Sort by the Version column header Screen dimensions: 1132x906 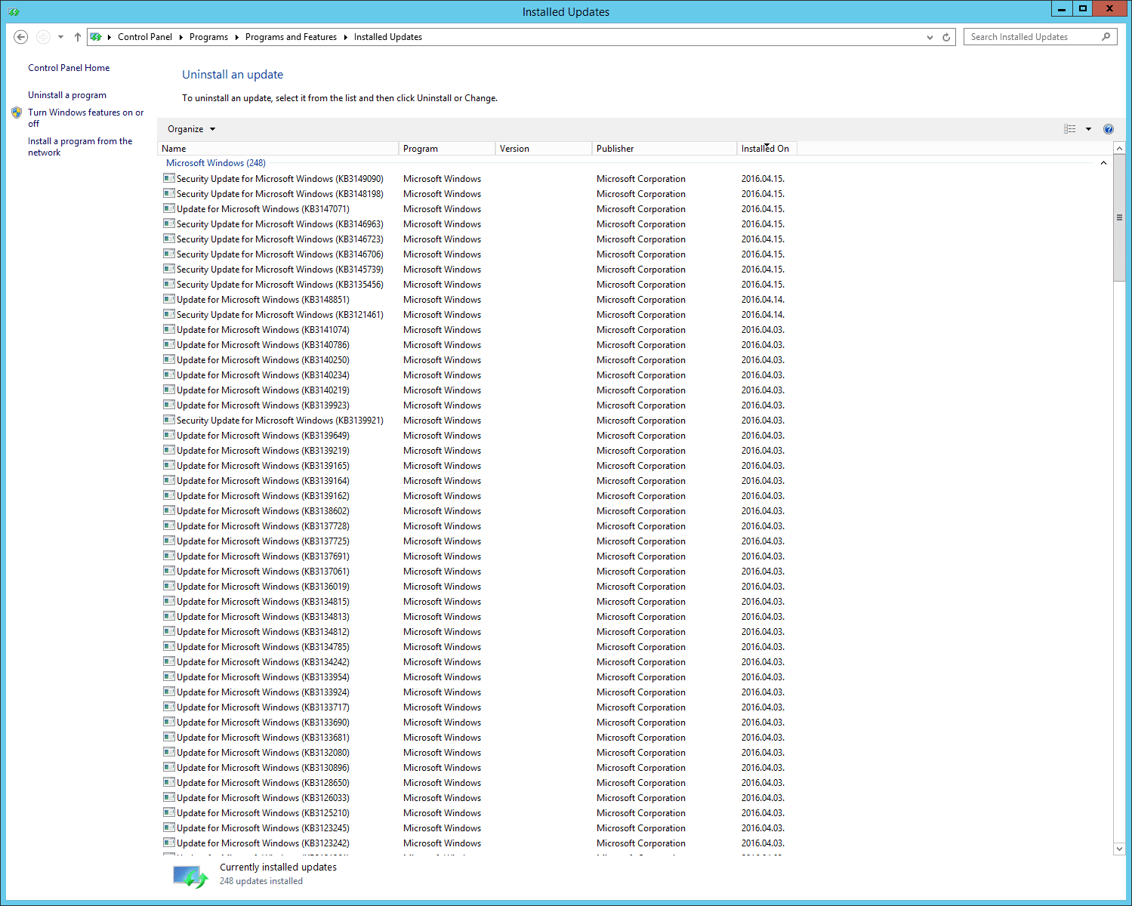coord(543,149)
